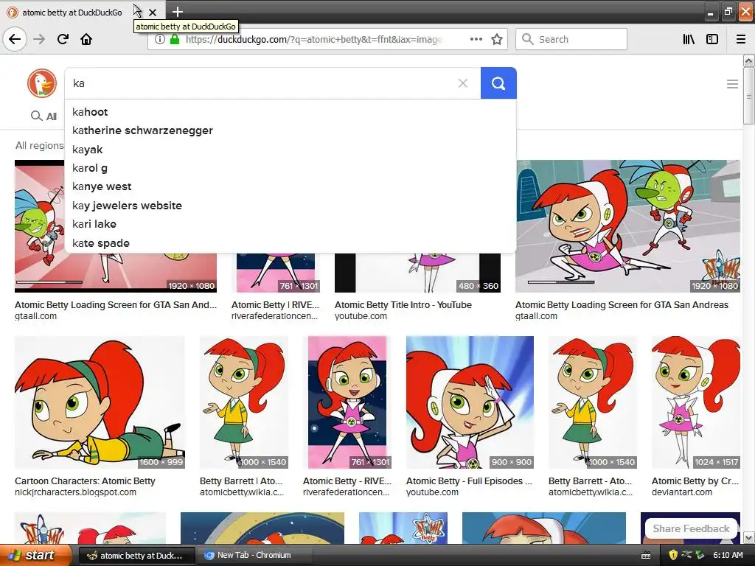Open the browser hamburger menu
755x566 pixels.
pos(741,39)
